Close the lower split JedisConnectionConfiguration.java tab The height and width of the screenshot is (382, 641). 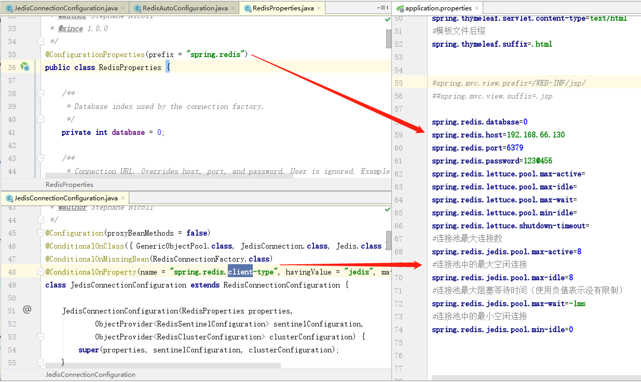coord(123,198)
